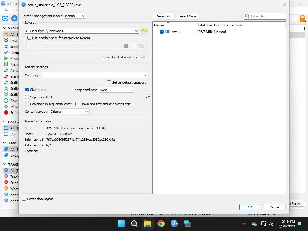The width and height of the screenshot is (308, 231).
Task: Click qBittorrent taskbar icon
Action: tap(174, 224)
